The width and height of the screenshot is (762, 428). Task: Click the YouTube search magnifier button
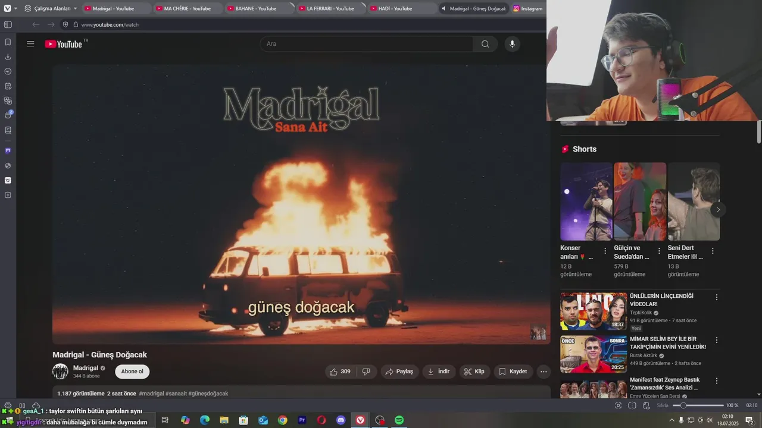pyautogui.click(x=485, y=44)
